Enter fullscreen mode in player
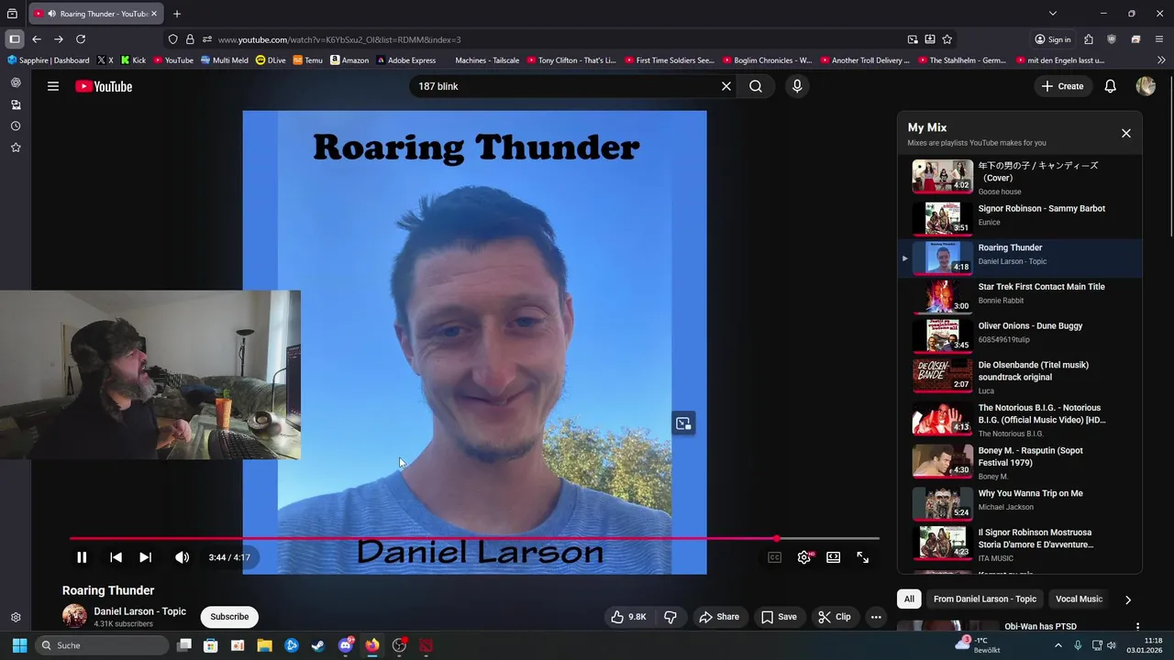This screenshot has height=660, width=1174. click(x=863, y=557)
